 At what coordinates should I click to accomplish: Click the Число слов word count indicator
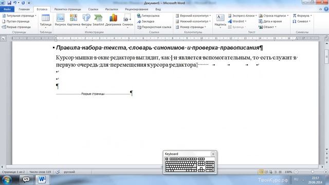tap(40, 172)
